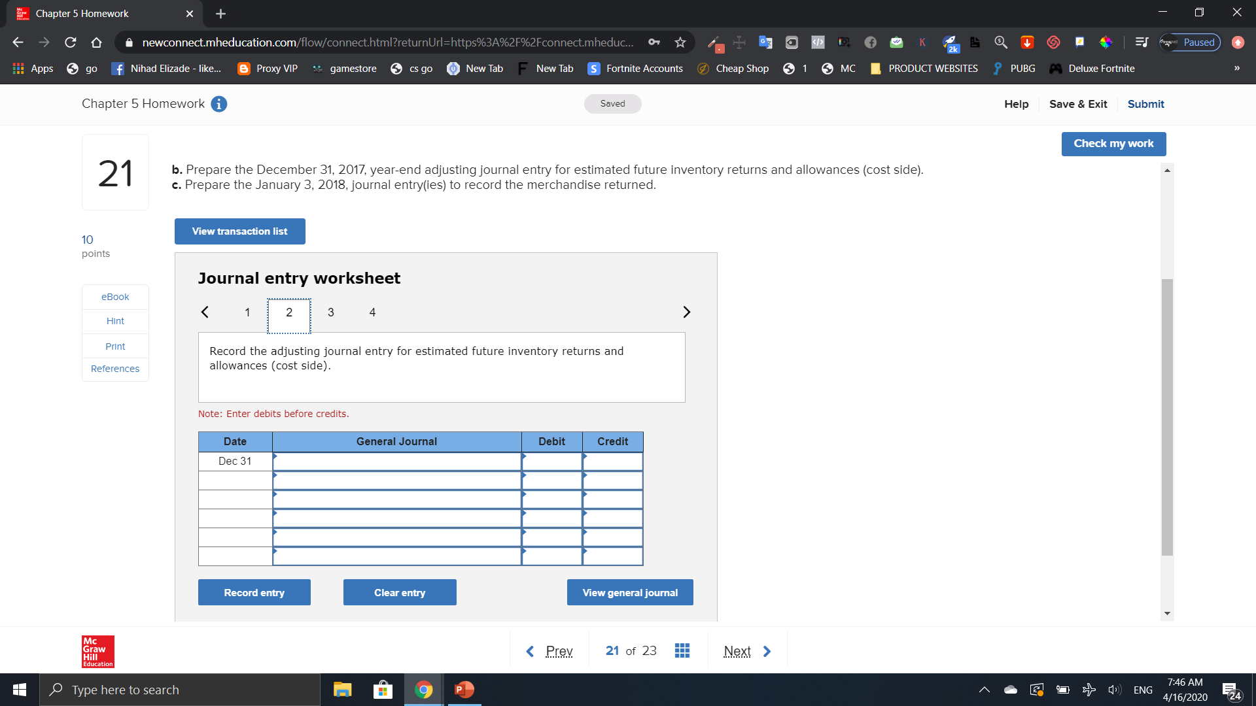Open Chrome from the taskbar

[423, 689]
